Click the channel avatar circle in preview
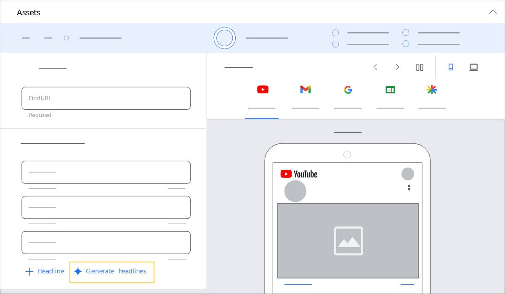Image resolution: width=505 pixels, height=294 pixels. click(295, 191)
